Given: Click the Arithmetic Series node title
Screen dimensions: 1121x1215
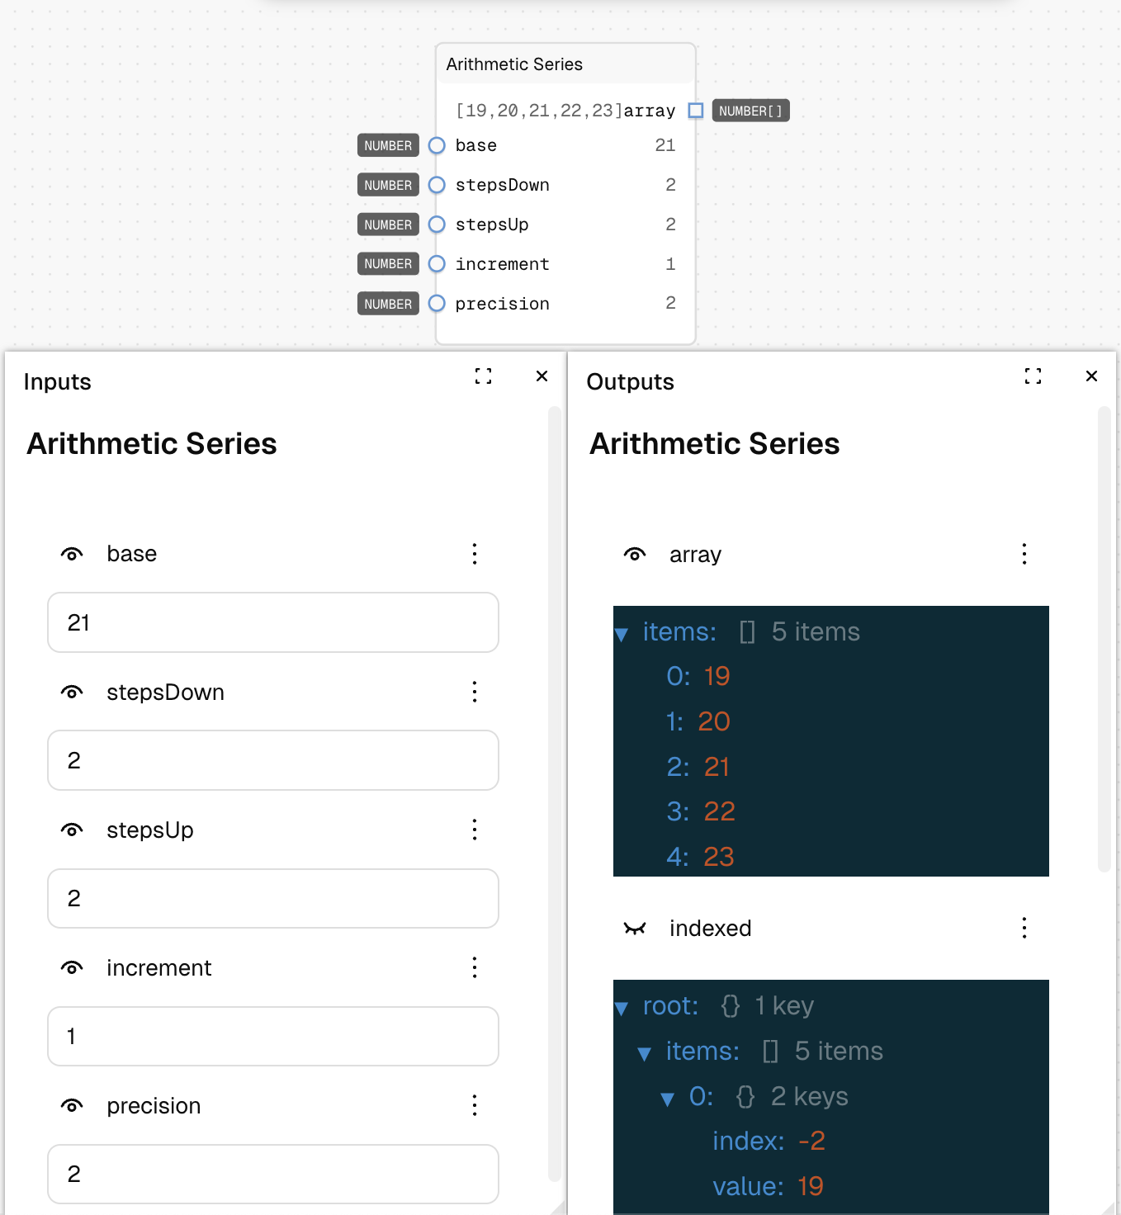Looking at the screenshot, I should pyautogui.click(x=514, y=64).
